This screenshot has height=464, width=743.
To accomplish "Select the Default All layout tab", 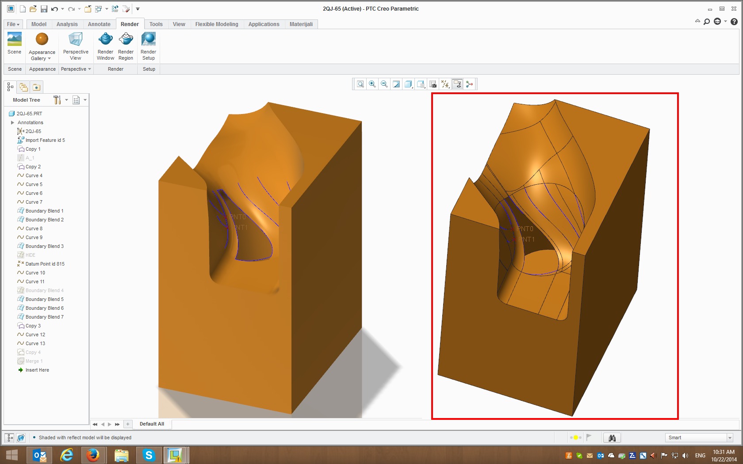I will (x=152, y=424).
